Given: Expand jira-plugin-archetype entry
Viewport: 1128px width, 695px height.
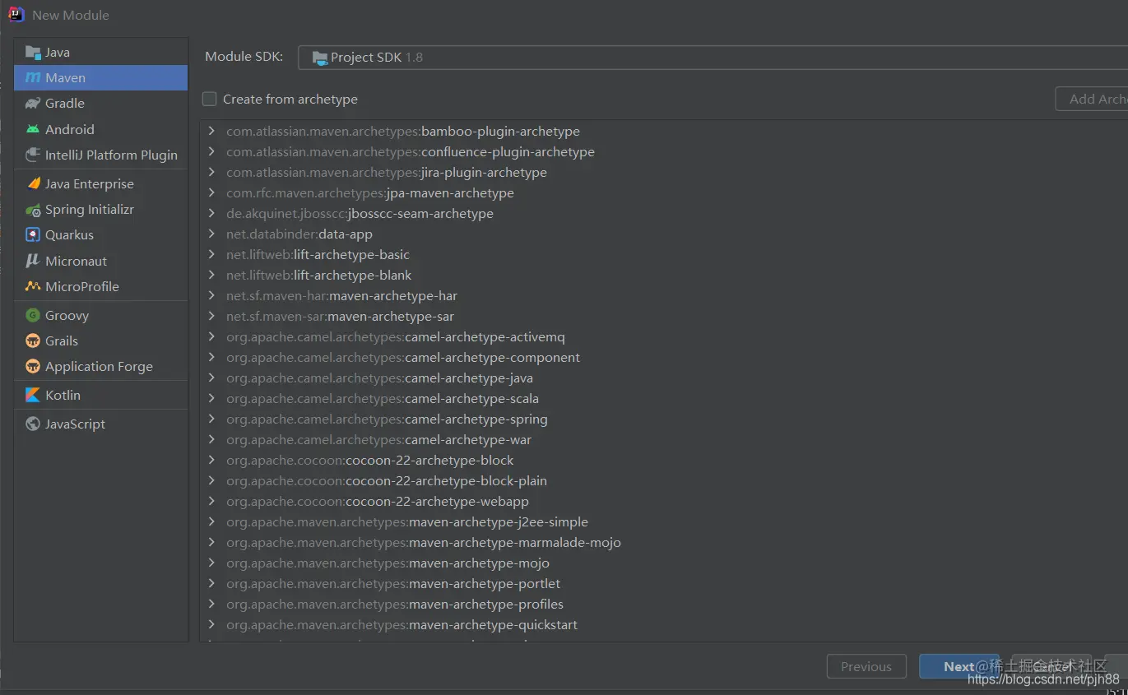Looking at the screenshot, I should [x=211, y=172].
